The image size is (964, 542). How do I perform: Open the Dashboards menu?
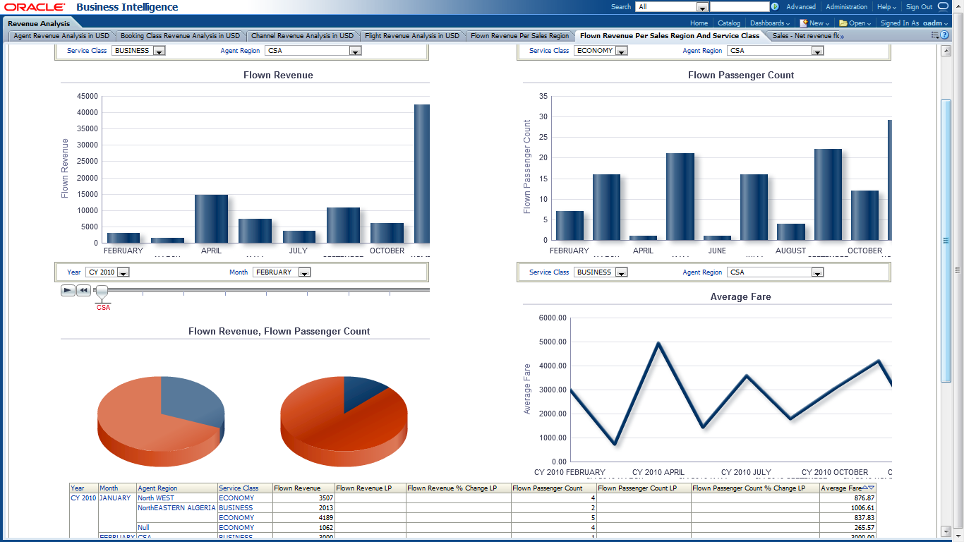[769, 23]
